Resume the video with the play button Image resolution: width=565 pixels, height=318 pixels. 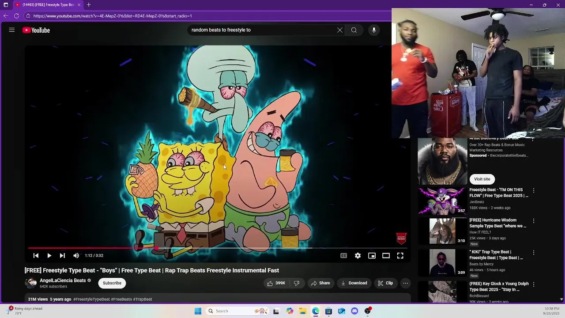[49, 255]
